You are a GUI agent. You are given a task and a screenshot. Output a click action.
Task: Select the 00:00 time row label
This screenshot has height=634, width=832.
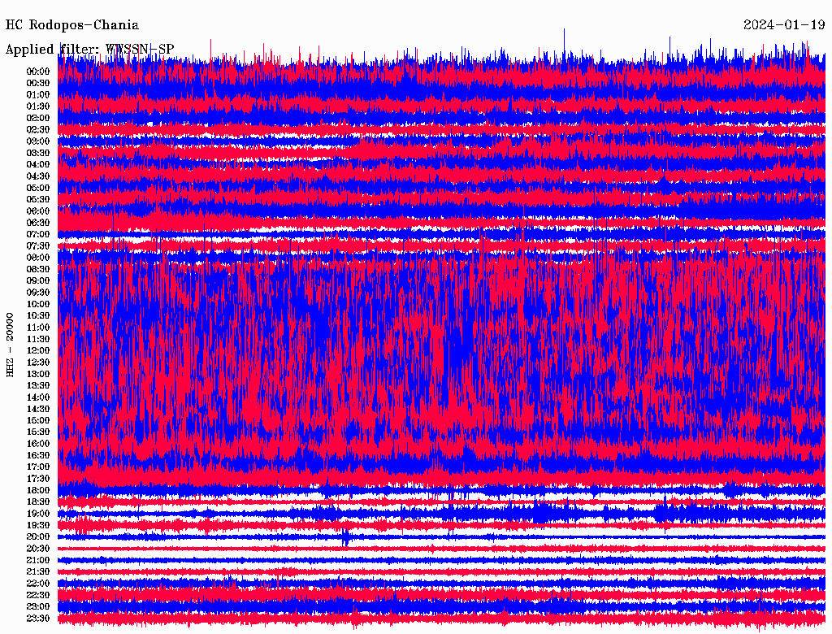38,72
